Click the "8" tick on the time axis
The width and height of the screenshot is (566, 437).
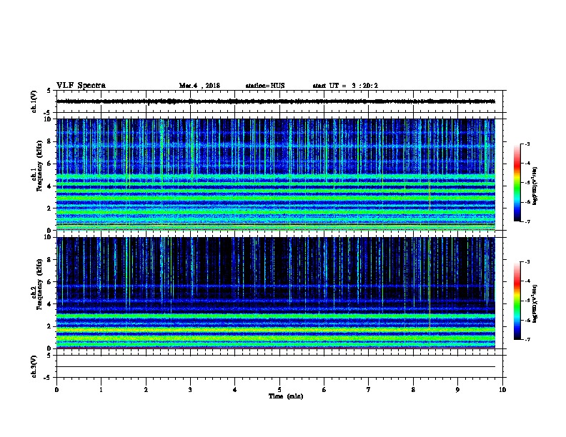pyautogui.click(x=413, y=390)
